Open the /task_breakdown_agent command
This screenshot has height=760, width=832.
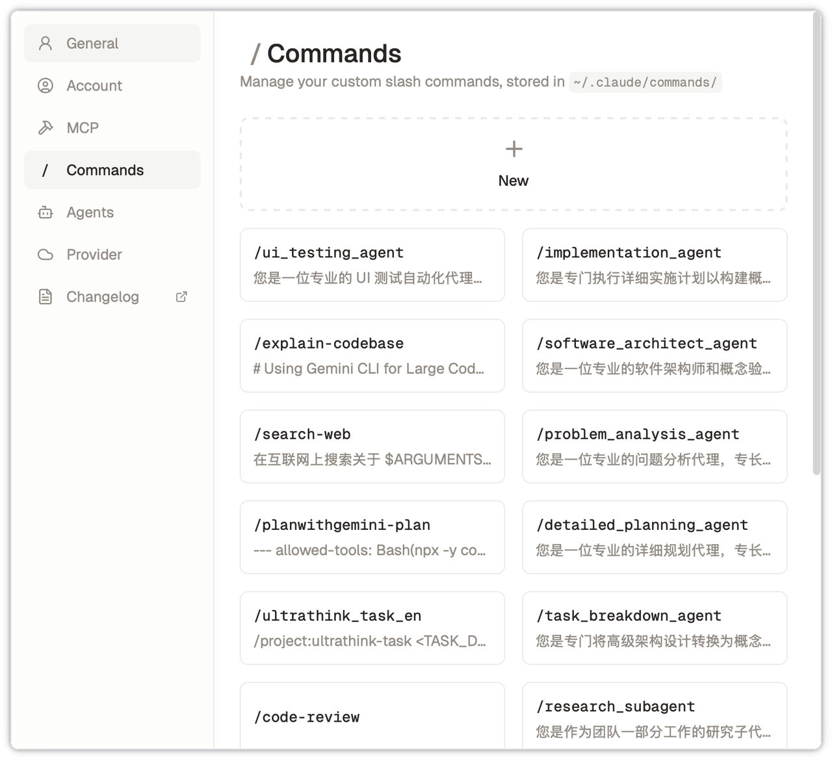[655, 628]
